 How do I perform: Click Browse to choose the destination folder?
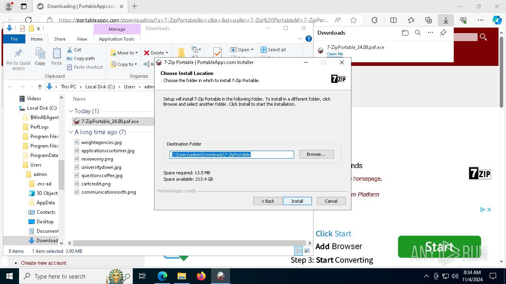tap(316, 154)
